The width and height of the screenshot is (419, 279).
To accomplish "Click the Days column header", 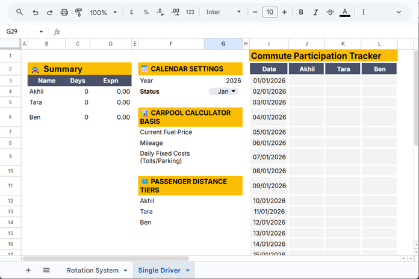I will 78,81.
